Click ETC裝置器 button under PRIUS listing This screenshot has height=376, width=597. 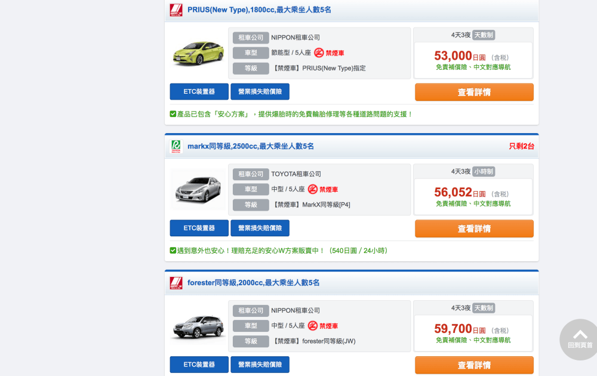click(199, 92)
